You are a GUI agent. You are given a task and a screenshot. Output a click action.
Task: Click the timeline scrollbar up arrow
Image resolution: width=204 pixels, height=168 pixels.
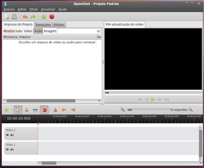click(200, 128)
